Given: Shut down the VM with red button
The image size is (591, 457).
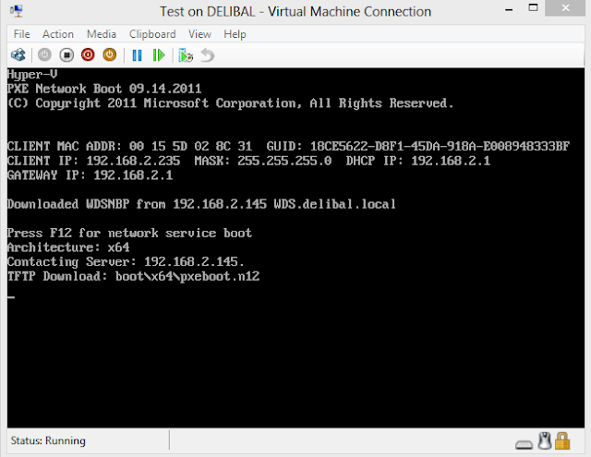Looking at the screenshot, I should pos(88,55).
